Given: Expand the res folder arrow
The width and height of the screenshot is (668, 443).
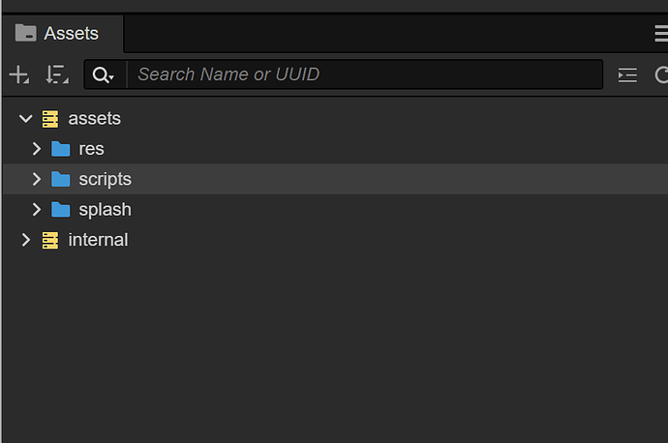Looking at the screenshot, I should (37, 149).
